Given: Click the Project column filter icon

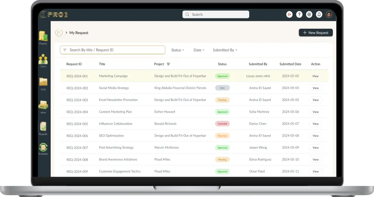Looking at the screenshot, I should pos(168,64).
